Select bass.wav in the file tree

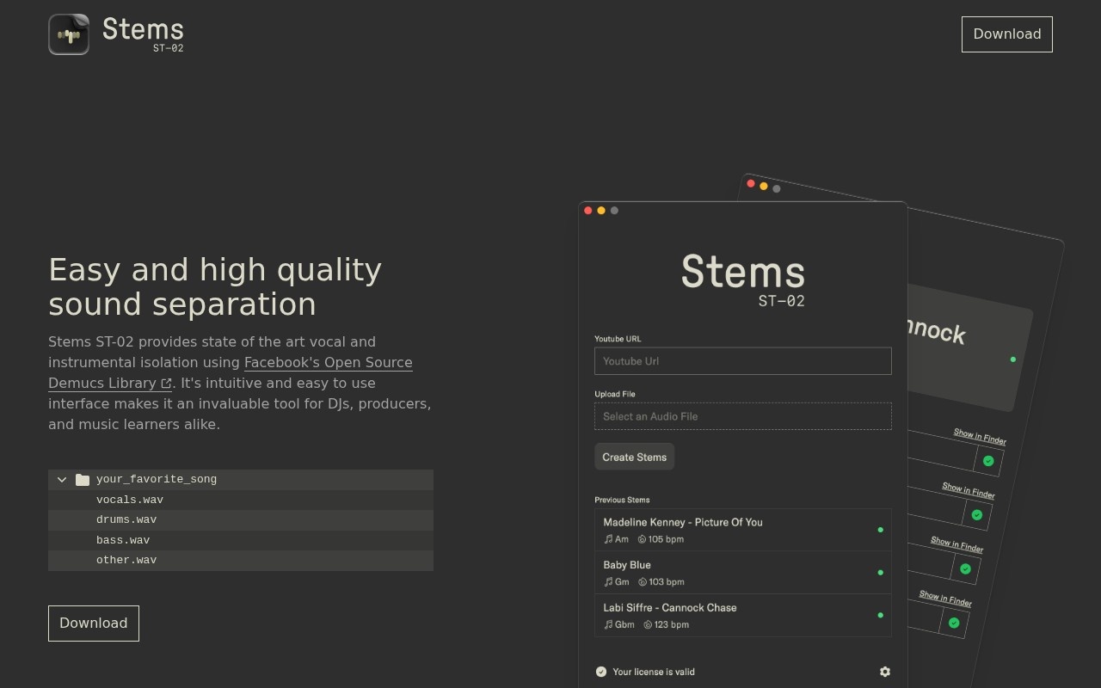[x=241, y=540]
